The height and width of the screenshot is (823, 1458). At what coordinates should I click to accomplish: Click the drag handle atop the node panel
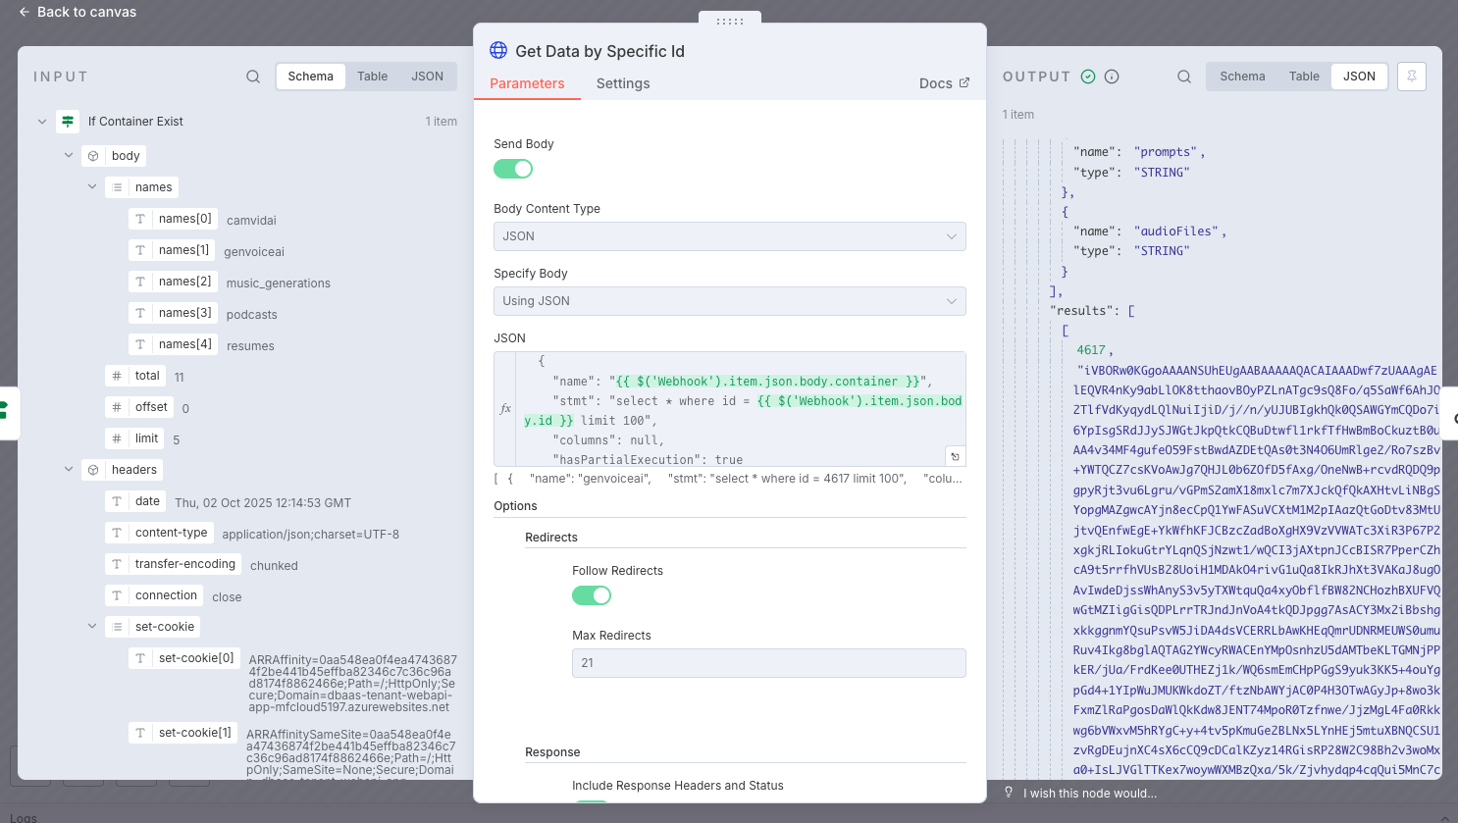tap(730, 21)
